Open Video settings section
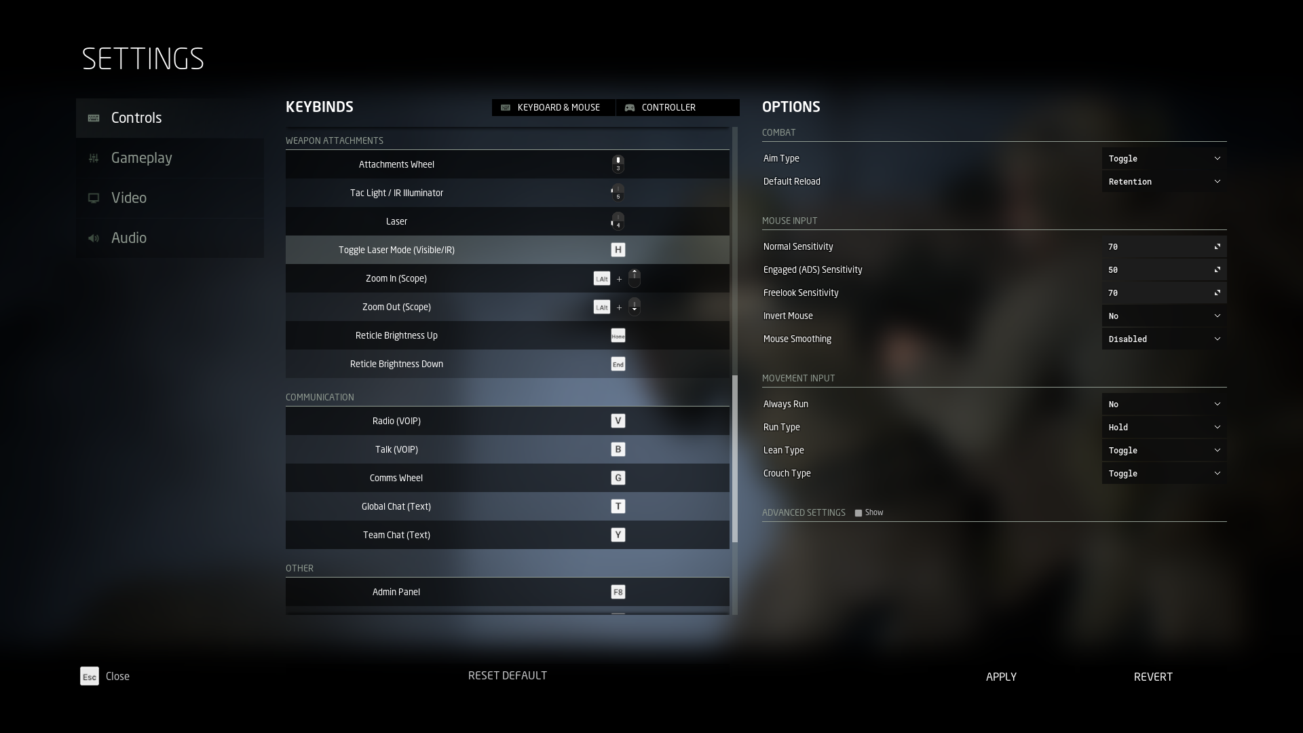Screen dimensions: 1303x733 click(128, 198)
